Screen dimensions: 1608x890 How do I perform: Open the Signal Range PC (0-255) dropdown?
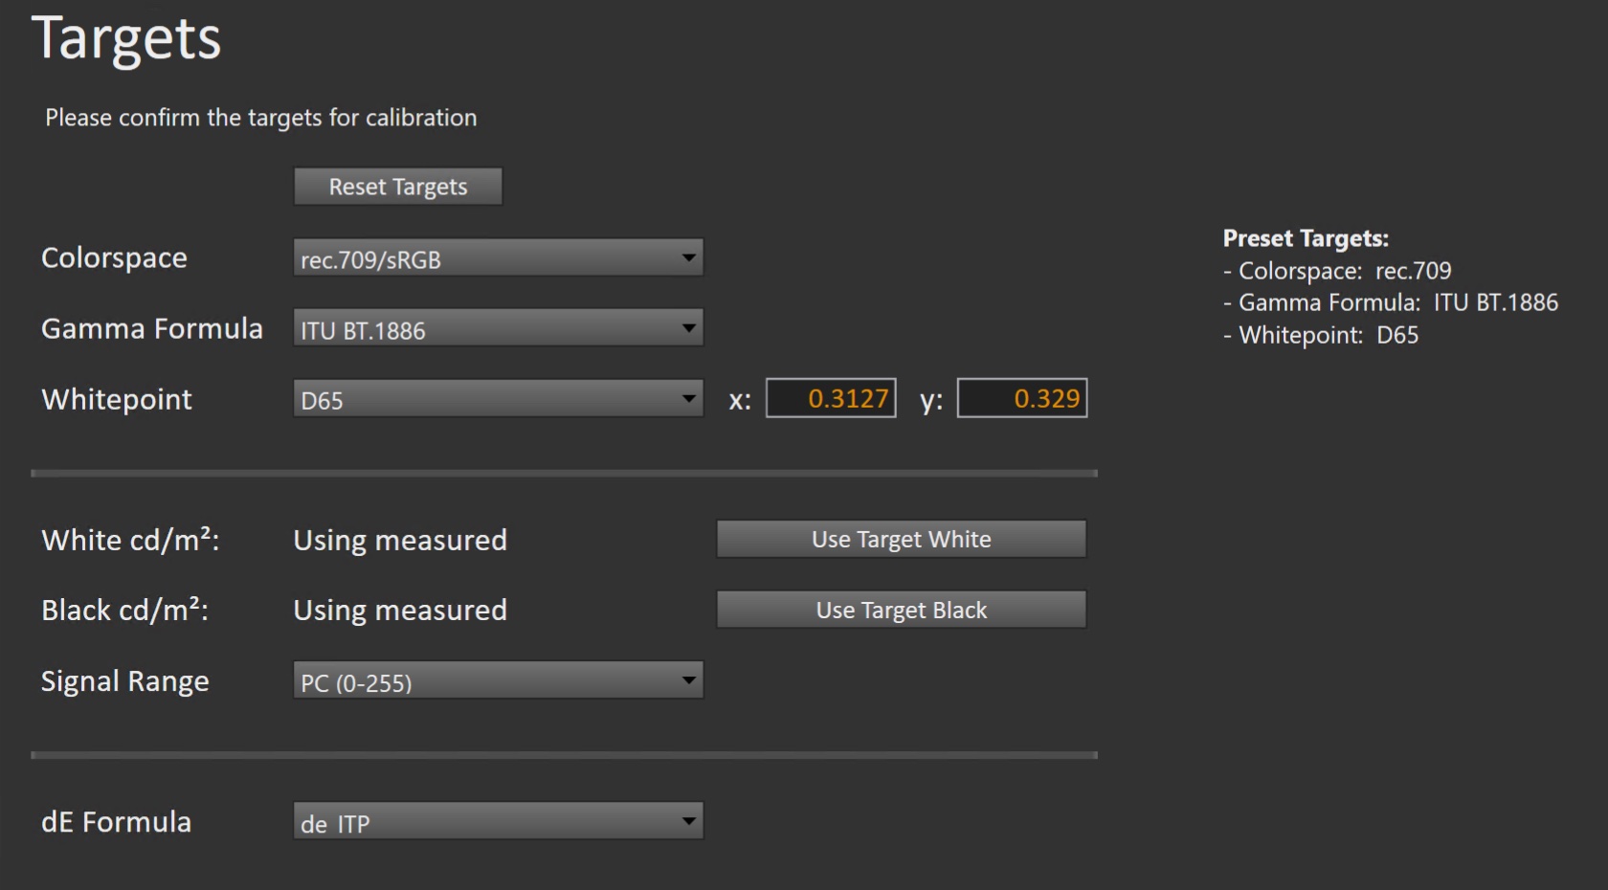coord(498,681)
